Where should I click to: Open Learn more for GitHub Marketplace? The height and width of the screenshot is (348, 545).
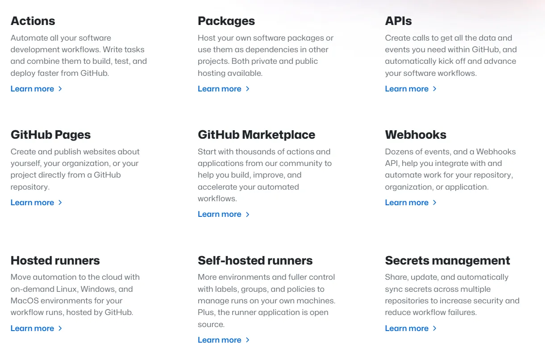[x=219, y=215]
